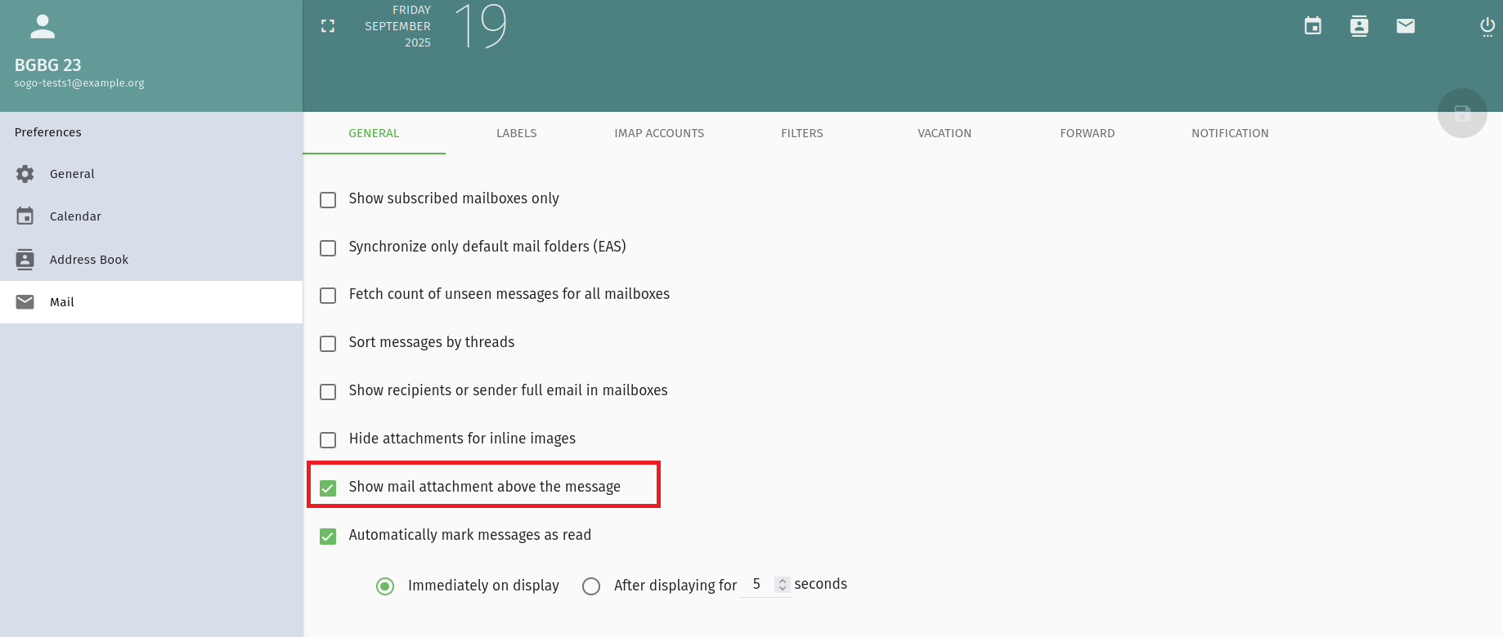Go to the Vacation tab

click(x=944, y=133)
